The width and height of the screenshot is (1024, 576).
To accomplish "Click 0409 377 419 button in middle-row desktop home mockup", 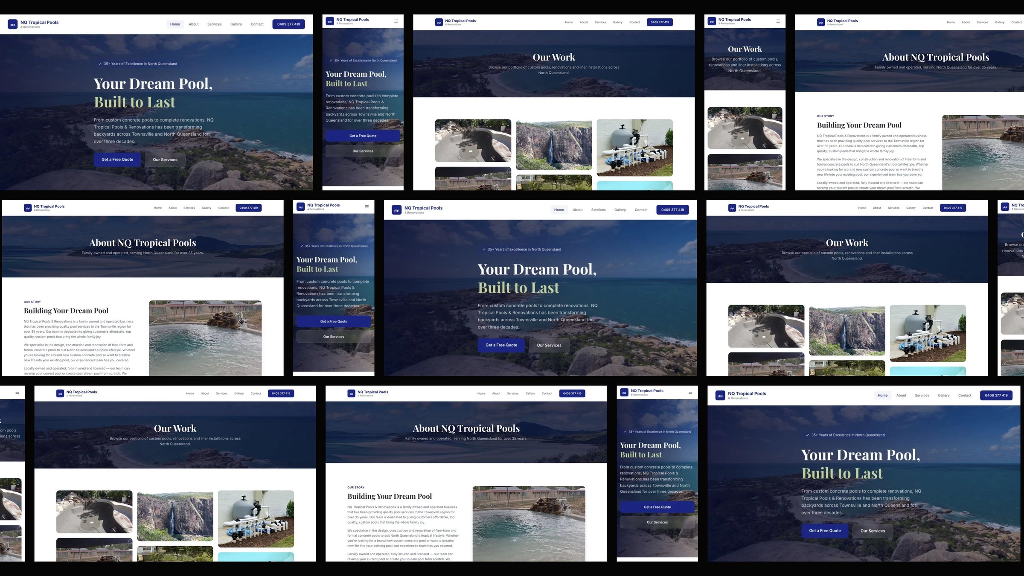I will point(672,210).
